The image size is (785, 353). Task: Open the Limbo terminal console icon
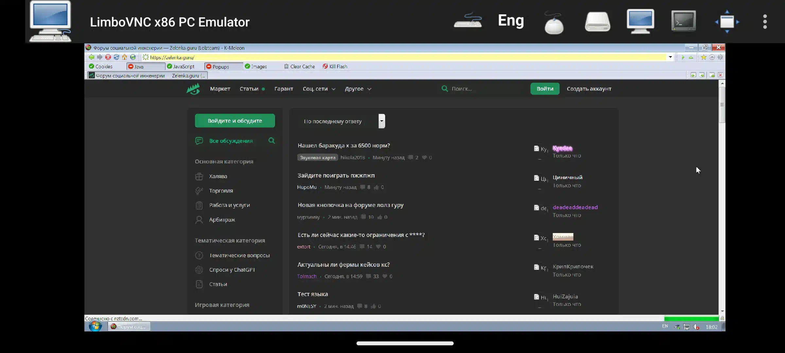684,21
